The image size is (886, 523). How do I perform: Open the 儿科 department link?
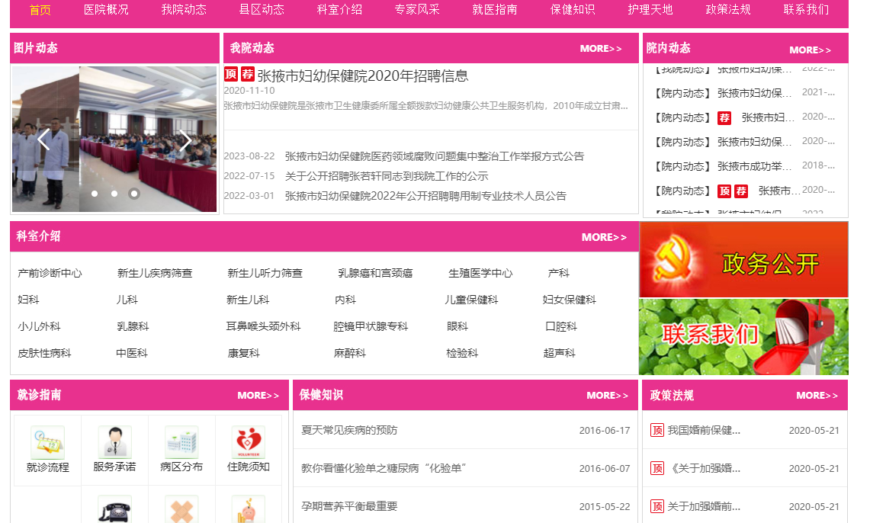[127, 300]
